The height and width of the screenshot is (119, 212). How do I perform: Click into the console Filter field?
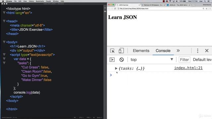(185, 59)
